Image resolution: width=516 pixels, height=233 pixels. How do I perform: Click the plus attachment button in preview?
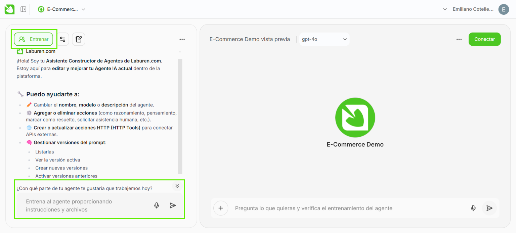221,208
